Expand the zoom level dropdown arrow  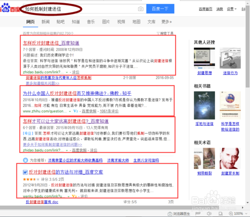[246, 213]
